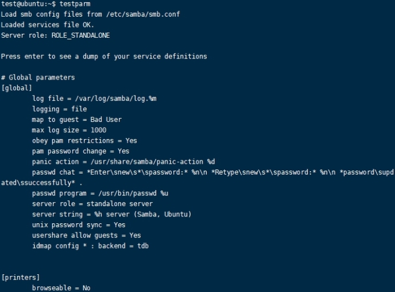Click the 'server string' line with Samba, Ubuntu
Viewport: 395px width, 292px height.
pos(112,214)
